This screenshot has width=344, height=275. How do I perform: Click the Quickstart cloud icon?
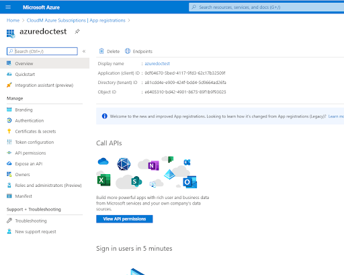click(9, 74)
